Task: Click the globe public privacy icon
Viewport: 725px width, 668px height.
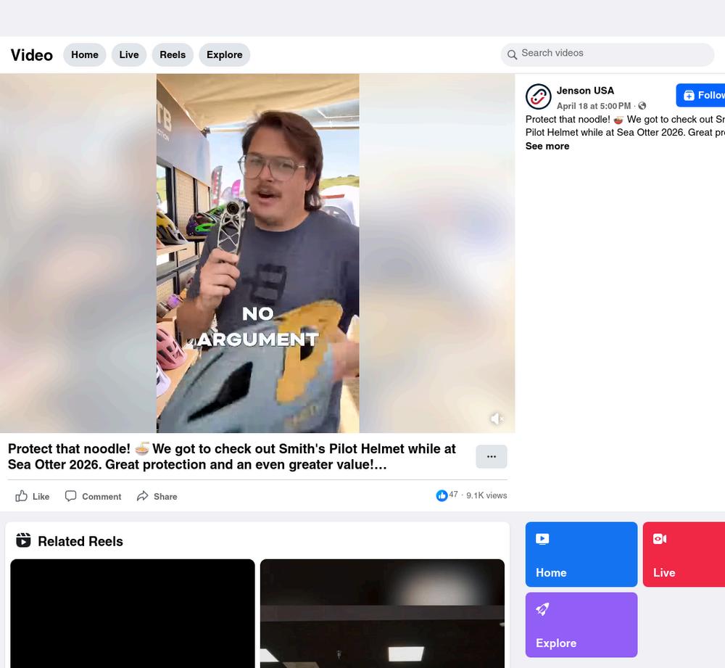Action: click(642, 106)
